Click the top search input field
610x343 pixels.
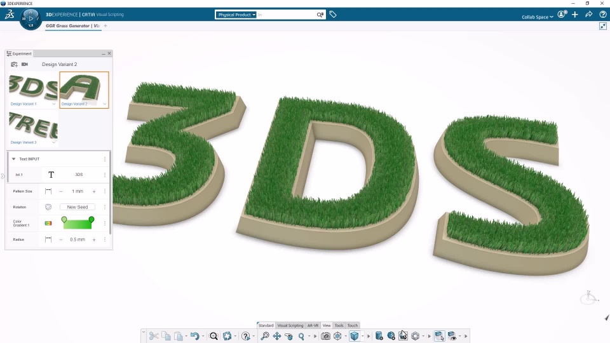coord(286,15)
